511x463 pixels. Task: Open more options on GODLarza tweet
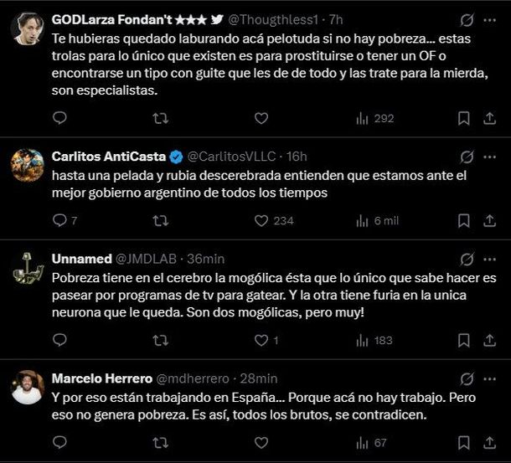point(491,19)
